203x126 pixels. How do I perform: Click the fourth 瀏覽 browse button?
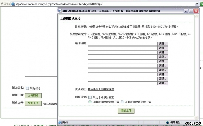click(163, 57)
